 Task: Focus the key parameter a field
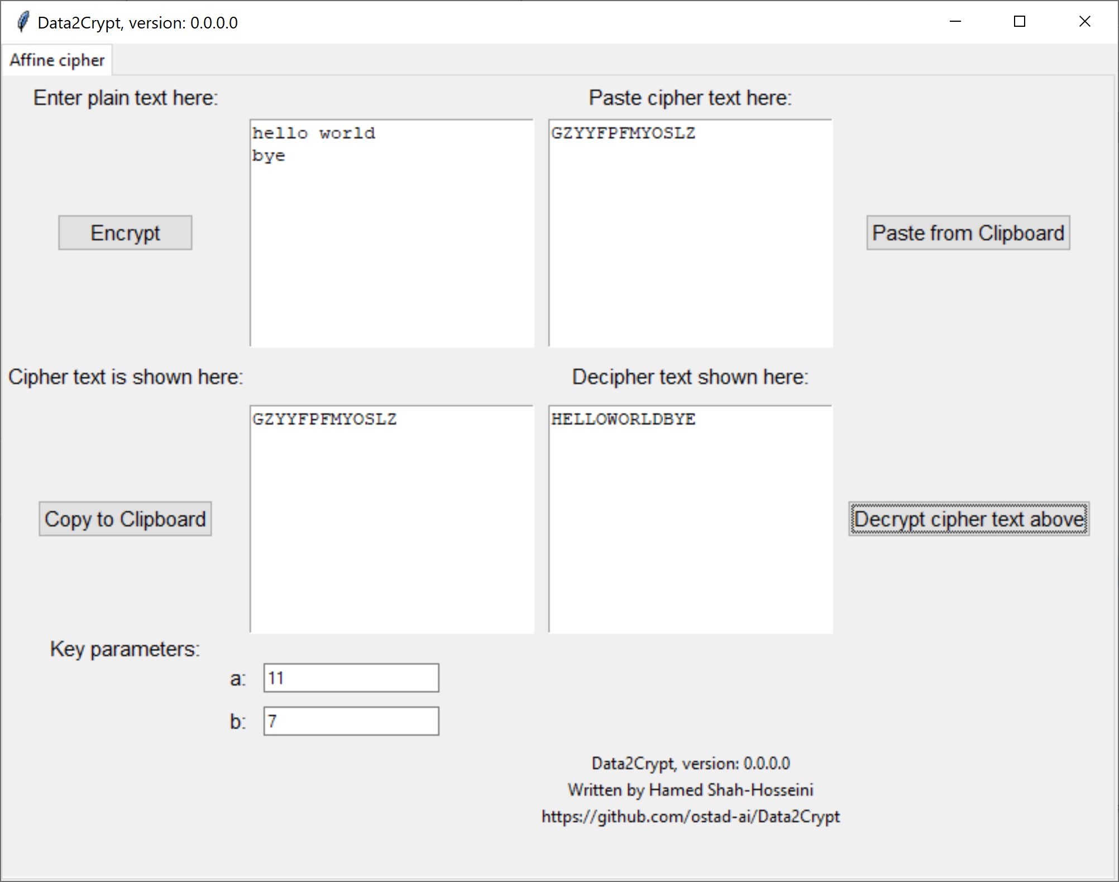351,678
